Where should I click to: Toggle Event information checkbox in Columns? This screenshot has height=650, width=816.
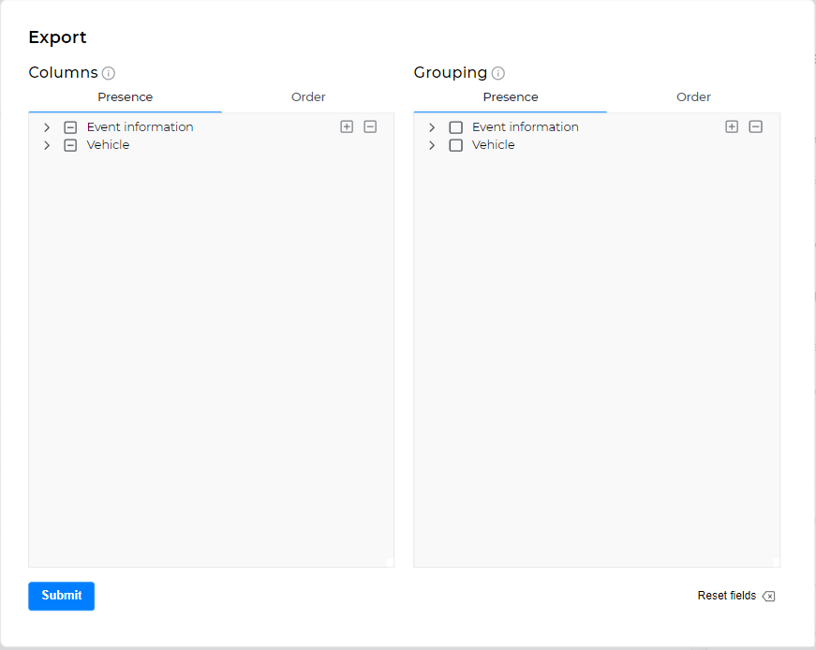point(70,127)
